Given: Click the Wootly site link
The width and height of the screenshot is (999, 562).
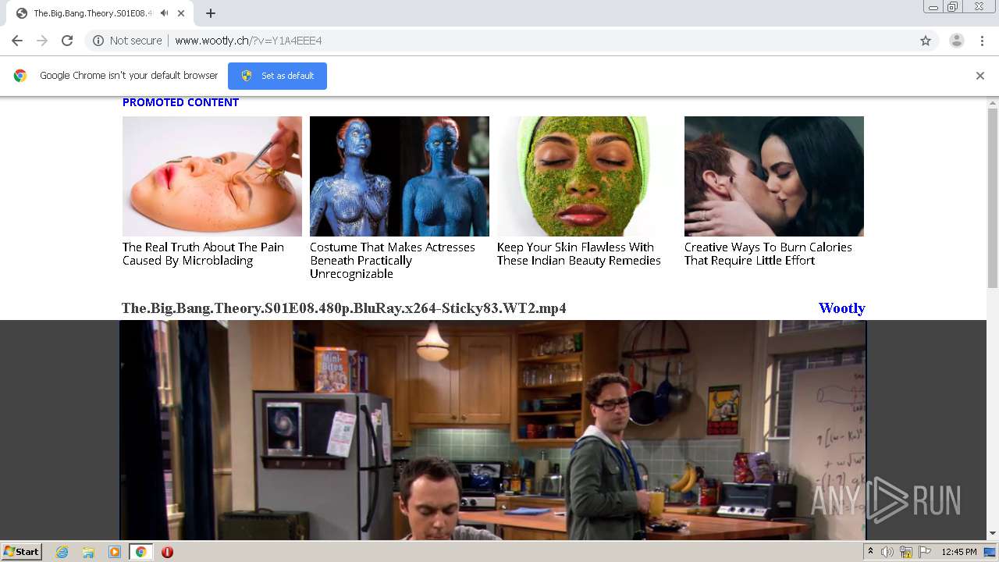Looking at the screenshot, I should click(841, 308).
